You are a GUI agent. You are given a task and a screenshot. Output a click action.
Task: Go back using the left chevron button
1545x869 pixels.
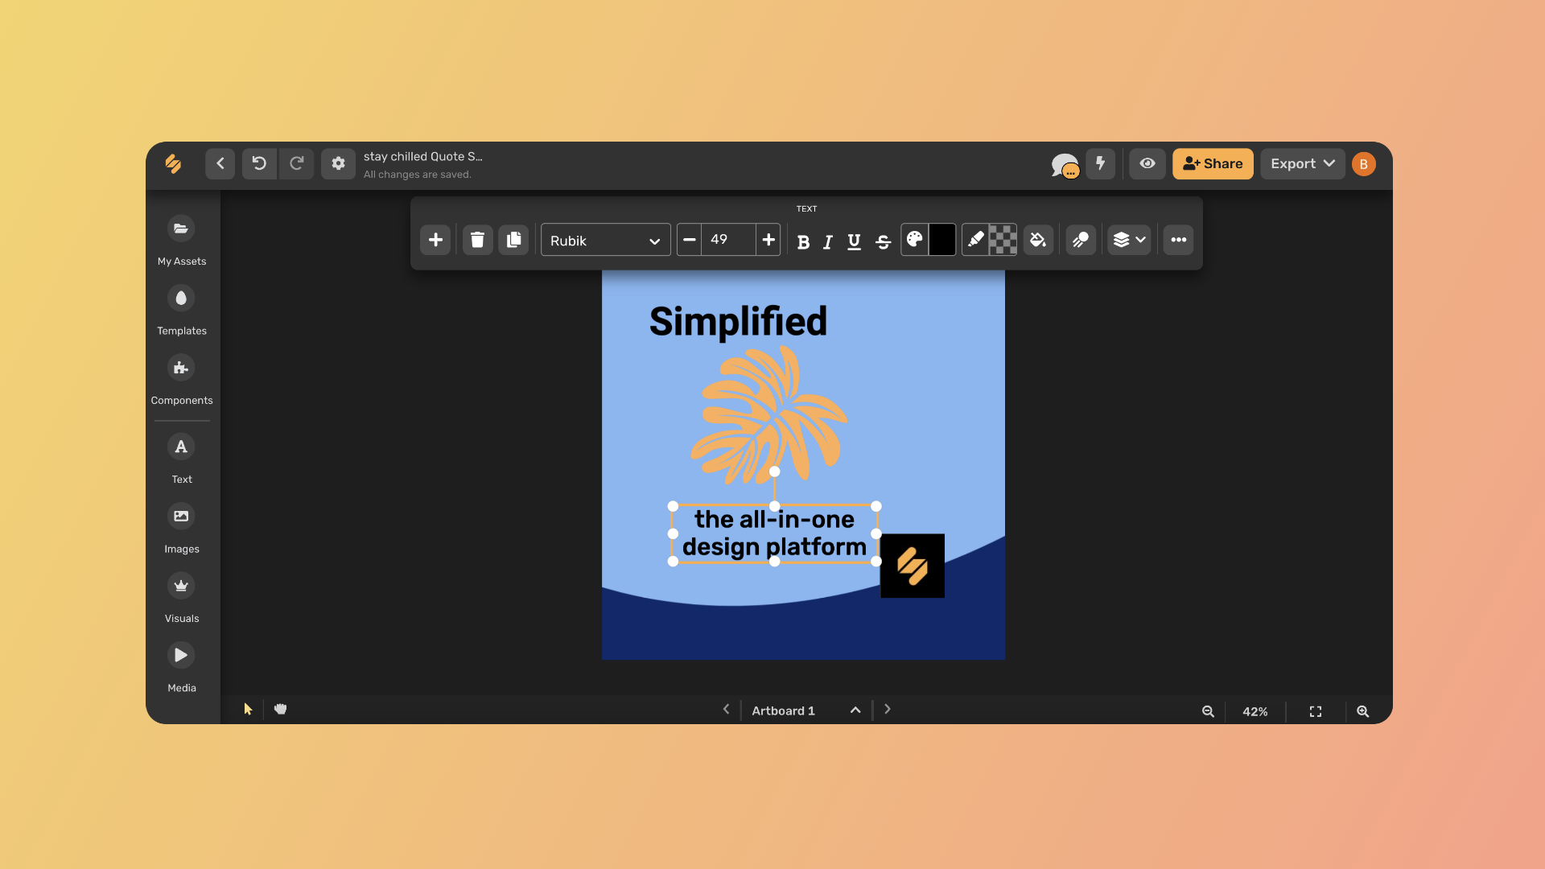(220, 163)
